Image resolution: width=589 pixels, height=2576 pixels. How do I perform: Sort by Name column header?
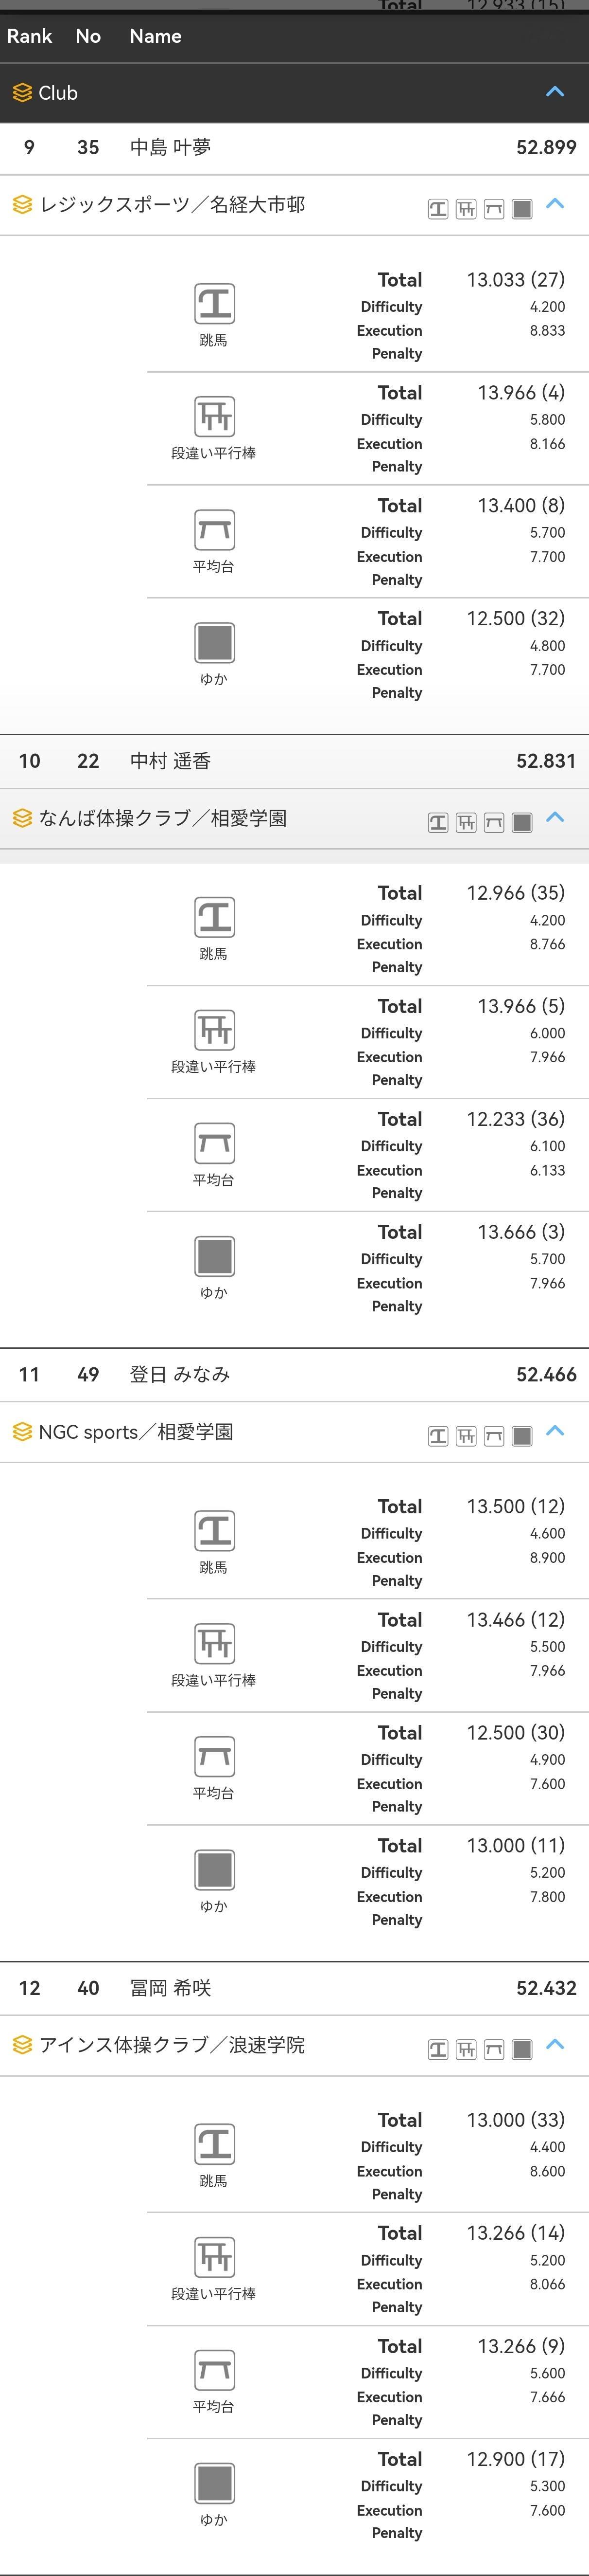156,36
